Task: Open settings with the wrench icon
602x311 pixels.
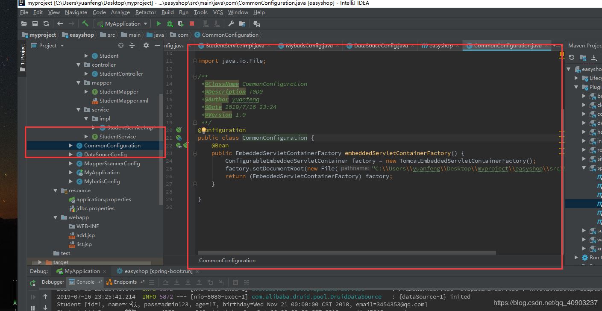Action: pyautogui.click(x=231, y=24)
